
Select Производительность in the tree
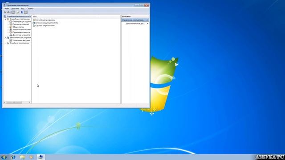(x=21, y=32)
